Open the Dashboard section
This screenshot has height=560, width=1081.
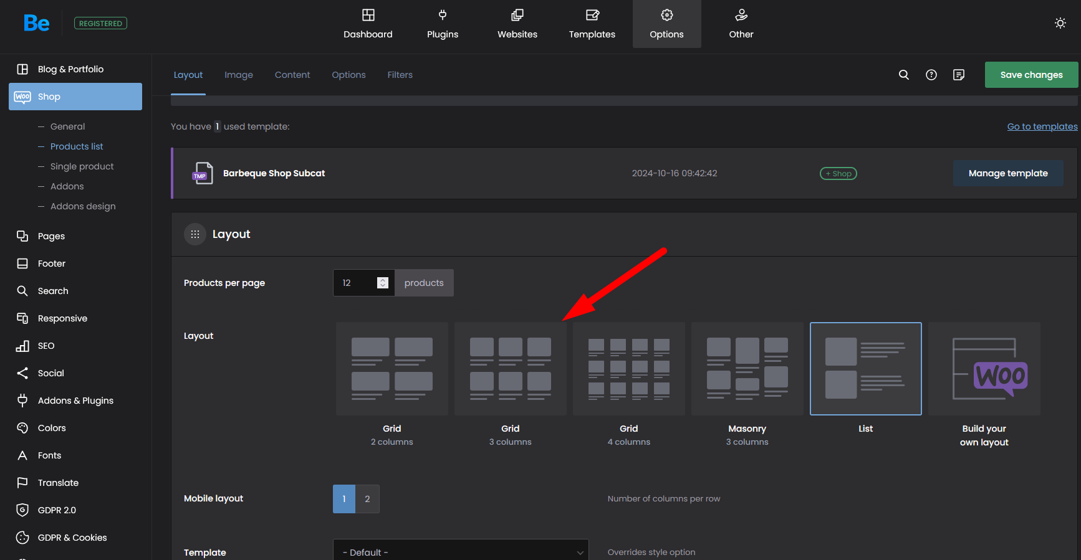coord(368,24)
